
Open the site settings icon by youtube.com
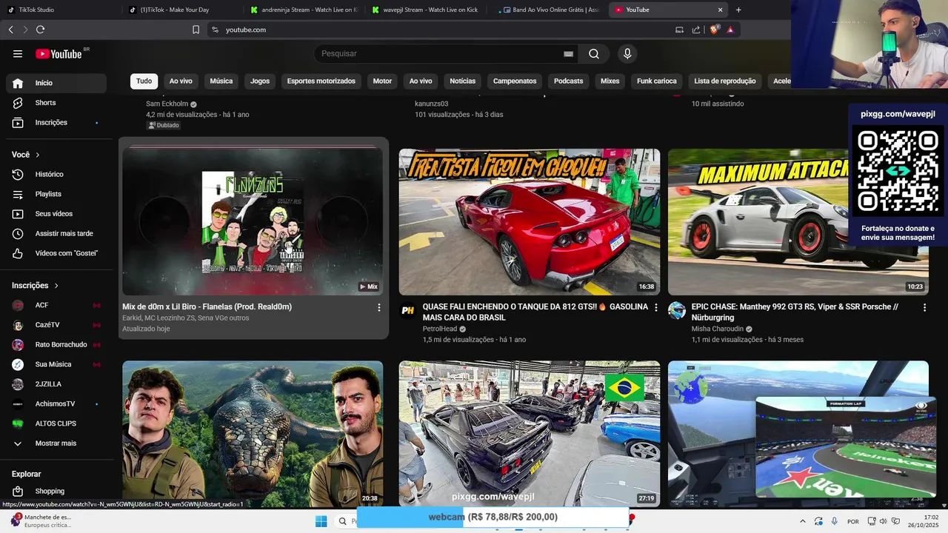[215, 30]
